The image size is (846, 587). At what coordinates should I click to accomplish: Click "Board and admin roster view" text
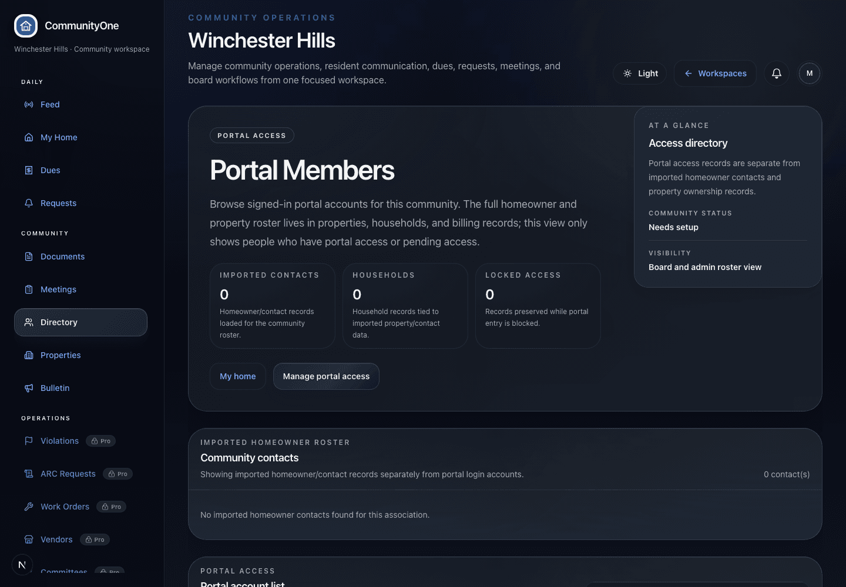click(705, 267)
